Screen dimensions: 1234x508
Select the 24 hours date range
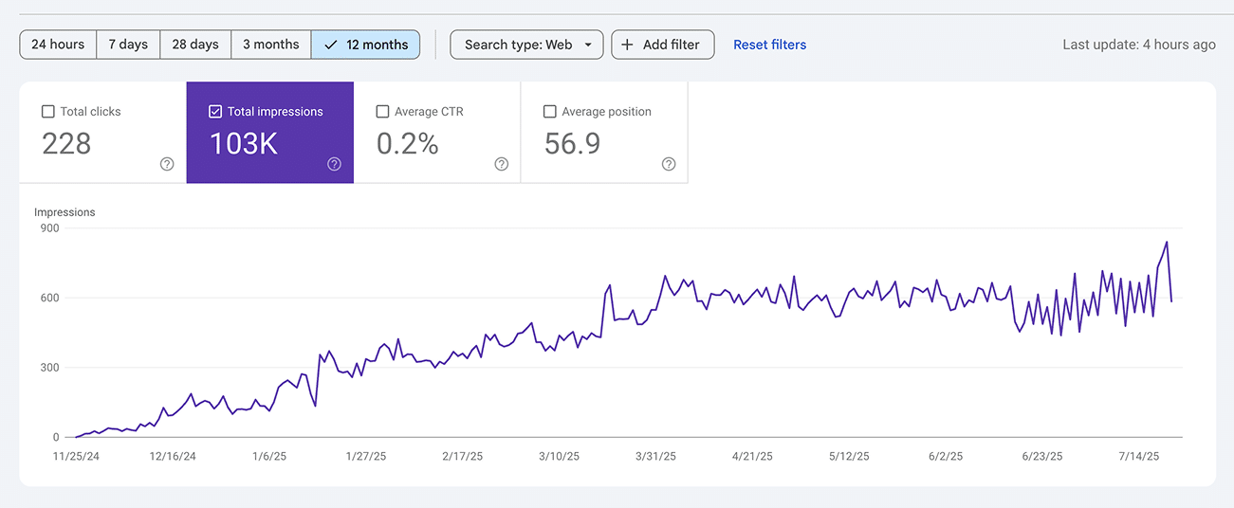click(x=58, y=45)
